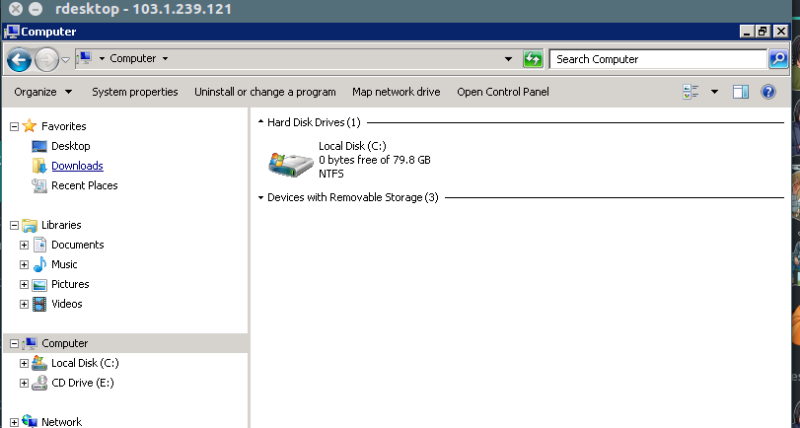Open Recent Places
The width and height of the screenshot is (800, 428).
(84, 185)
